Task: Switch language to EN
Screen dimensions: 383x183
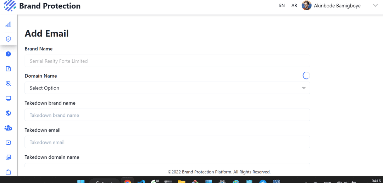Action: tap(282, 6)
